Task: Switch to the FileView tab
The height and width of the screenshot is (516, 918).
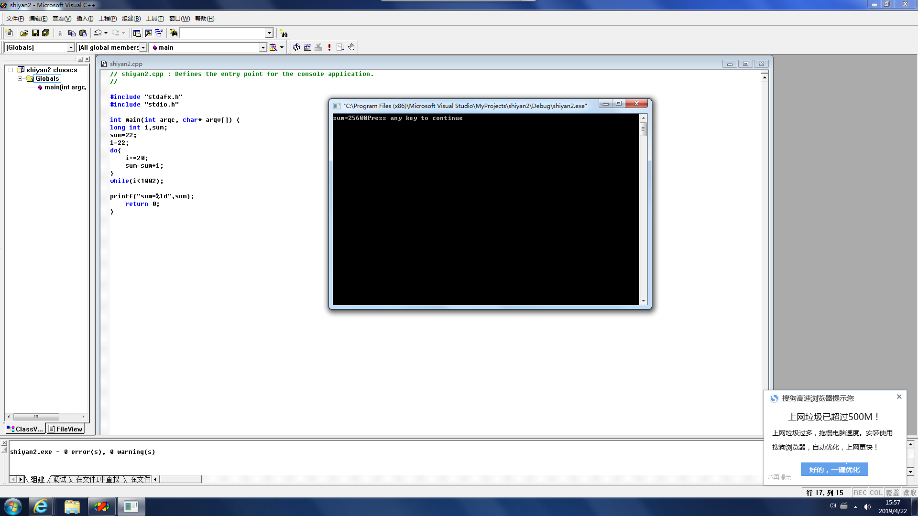Action: click(x=66, y=429)
